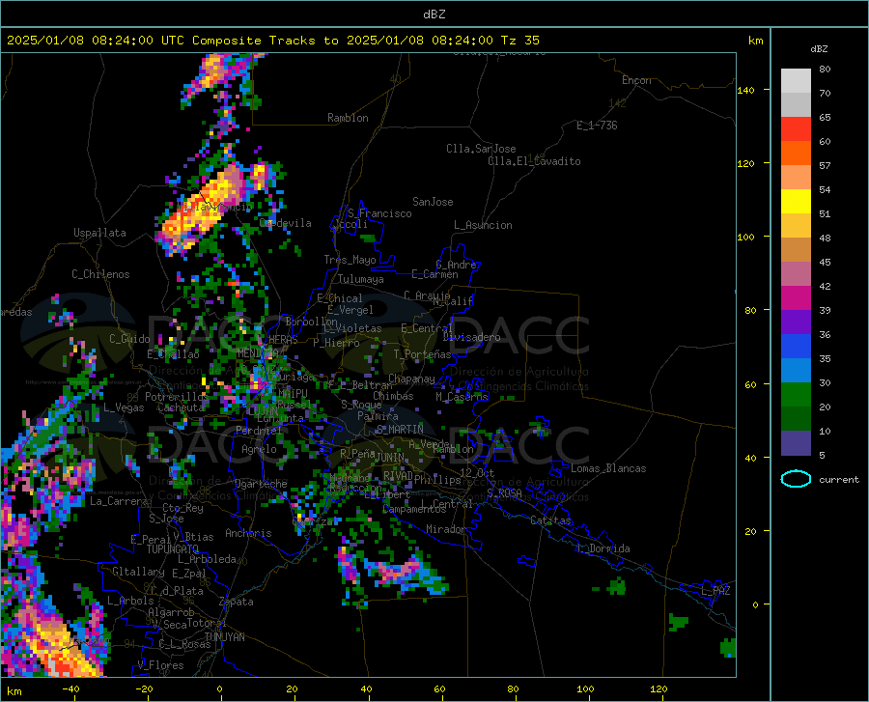Select the L_Vegas label
Screen dimensions: 869x702
coord(124,407)
